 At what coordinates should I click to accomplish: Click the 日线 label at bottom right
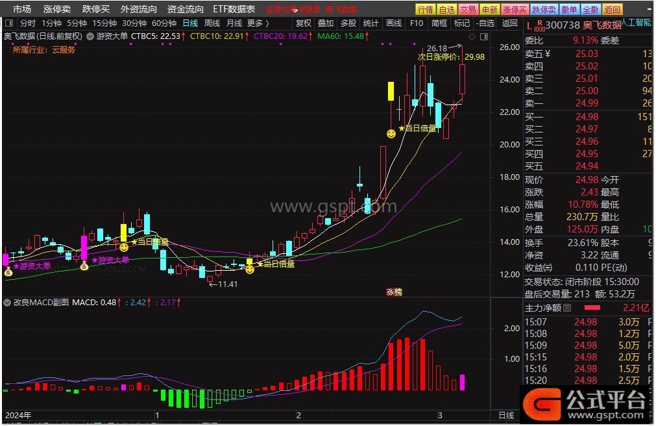(x=506, y=416)
